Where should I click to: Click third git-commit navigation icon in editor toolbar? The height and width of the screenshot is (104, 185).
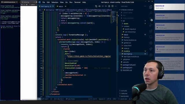coord(106,6)
